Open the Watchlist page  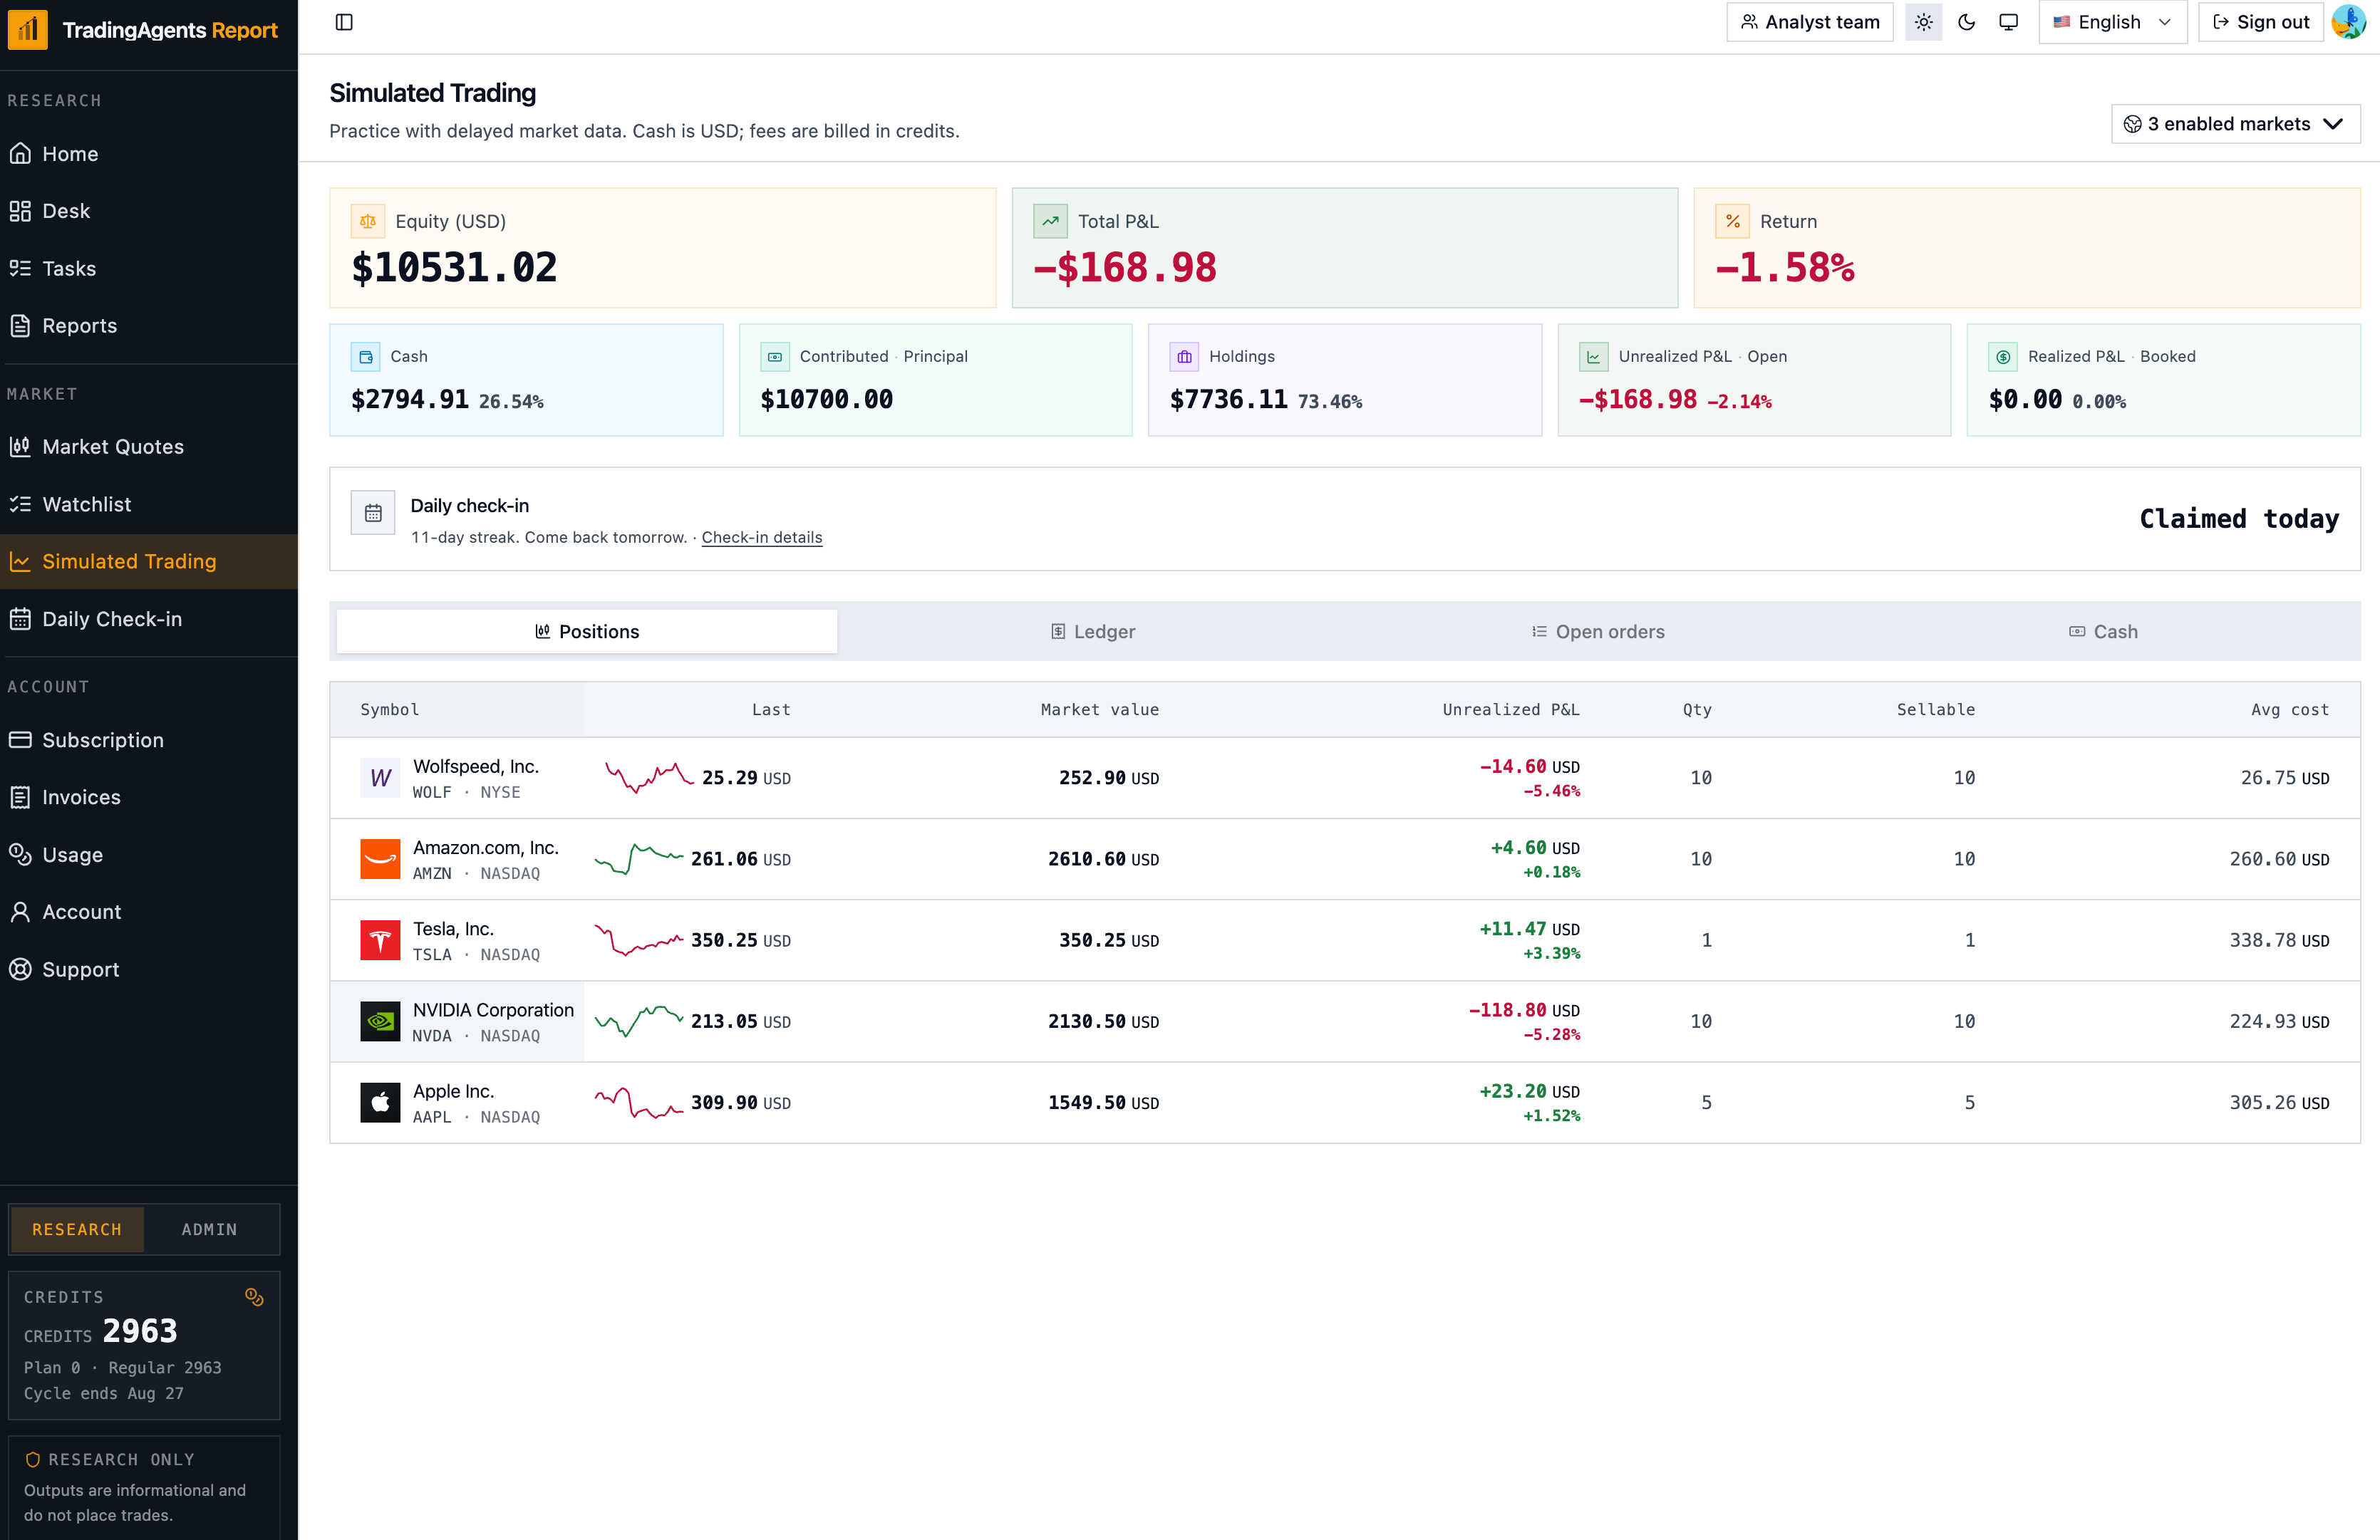(148, 504)
